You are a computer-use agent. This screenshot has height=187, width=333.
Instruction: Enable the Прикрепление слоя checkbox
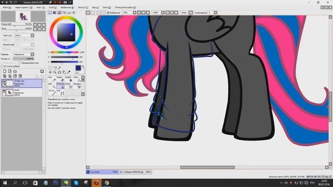click(20, 63)
